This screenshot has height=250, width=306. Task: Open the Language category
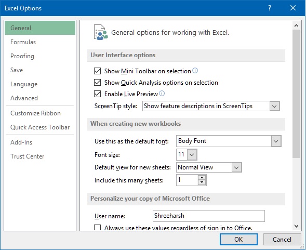pyautogui.click(x=40, y=84)
